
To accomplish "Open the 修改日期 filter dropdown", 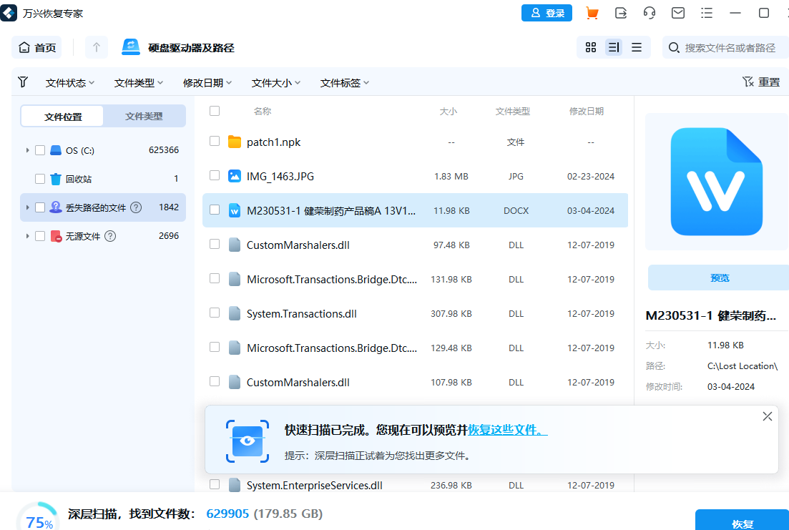I will pyautogui.click(x=207, y=82).
